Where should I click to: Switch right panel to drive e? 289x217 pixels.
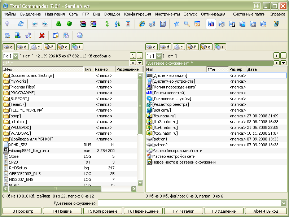[x=179, y=47]
